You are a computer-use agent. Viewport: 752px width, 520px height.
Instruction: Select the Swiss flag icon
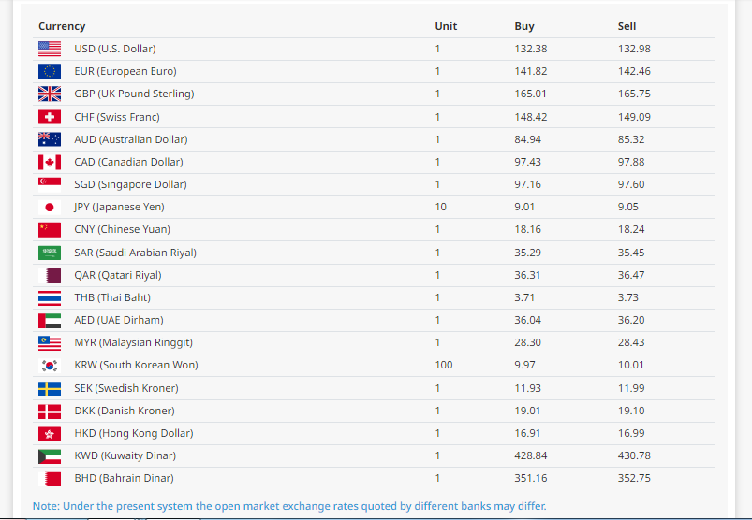tap(50, 117)
